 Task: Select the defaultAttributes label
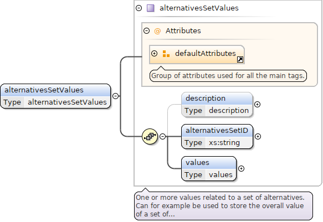click(206, 53)
